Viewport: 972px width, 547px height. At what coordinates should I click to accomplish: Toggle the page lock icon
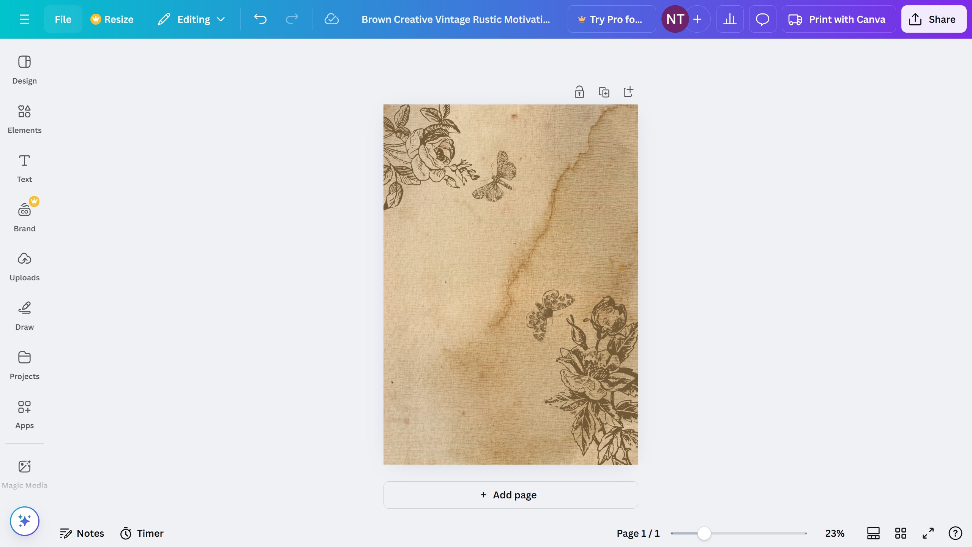click(x=579, y=92)
